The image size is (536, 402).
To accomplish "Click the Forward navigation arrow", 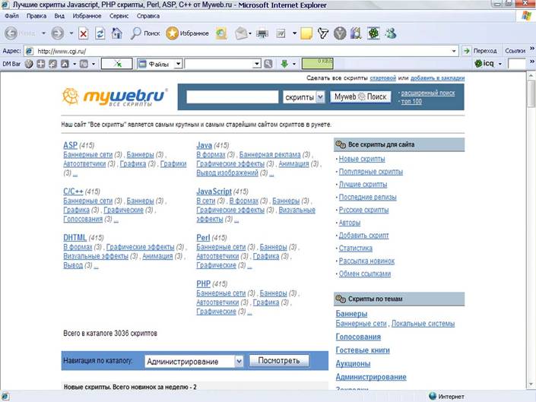I will pyautogui.click(x=58, y=33).
